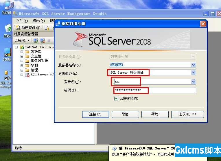Click the Connect to Server dialog title icon
Image resolution: width=221 pixels, height=161 pixels.
coord(58,24)
